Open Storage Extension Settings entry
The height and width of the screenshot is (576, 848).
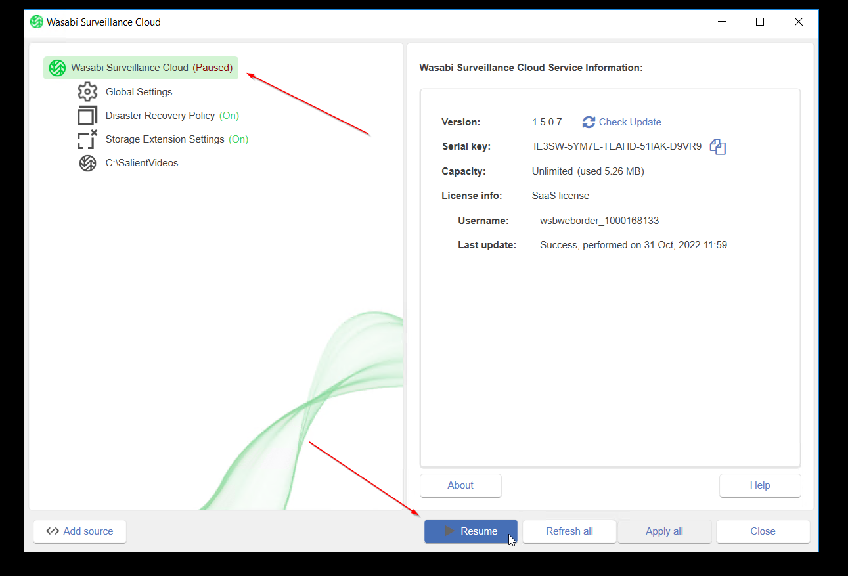point(165,139)
